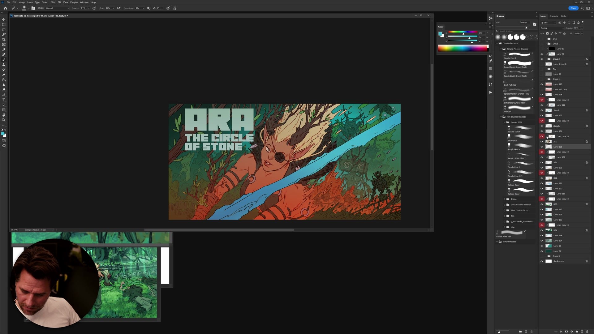This screenshot has height=334, width=594.
Task: Open the layer blend mode dropdown
Action: coord(552,28)
